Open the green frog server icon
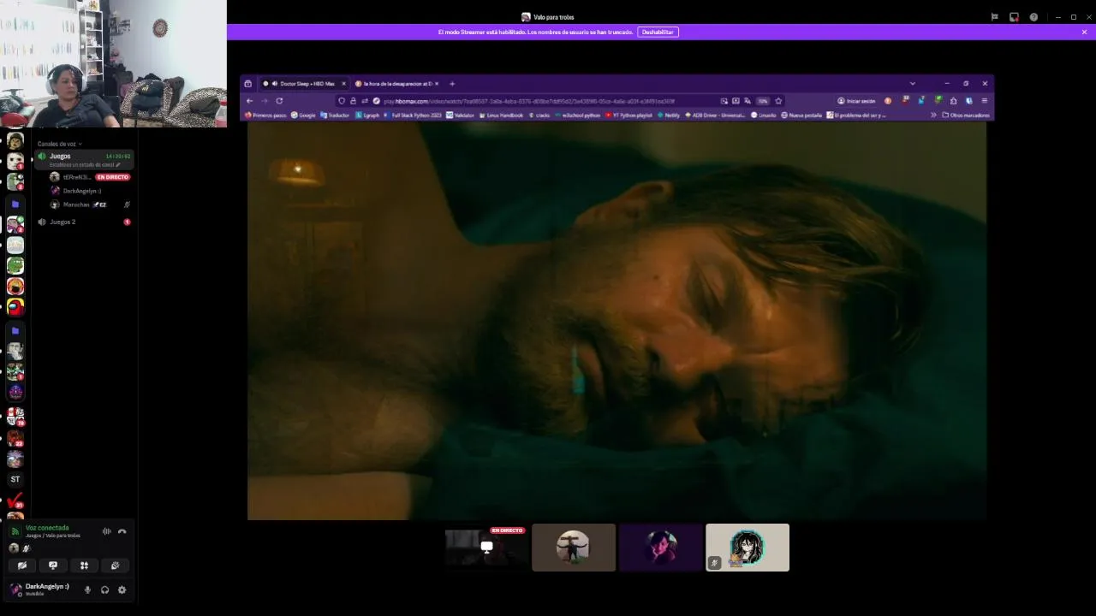Image resolution: width=1096 pixels, height=616 pixels. click(x=15, y=265)
